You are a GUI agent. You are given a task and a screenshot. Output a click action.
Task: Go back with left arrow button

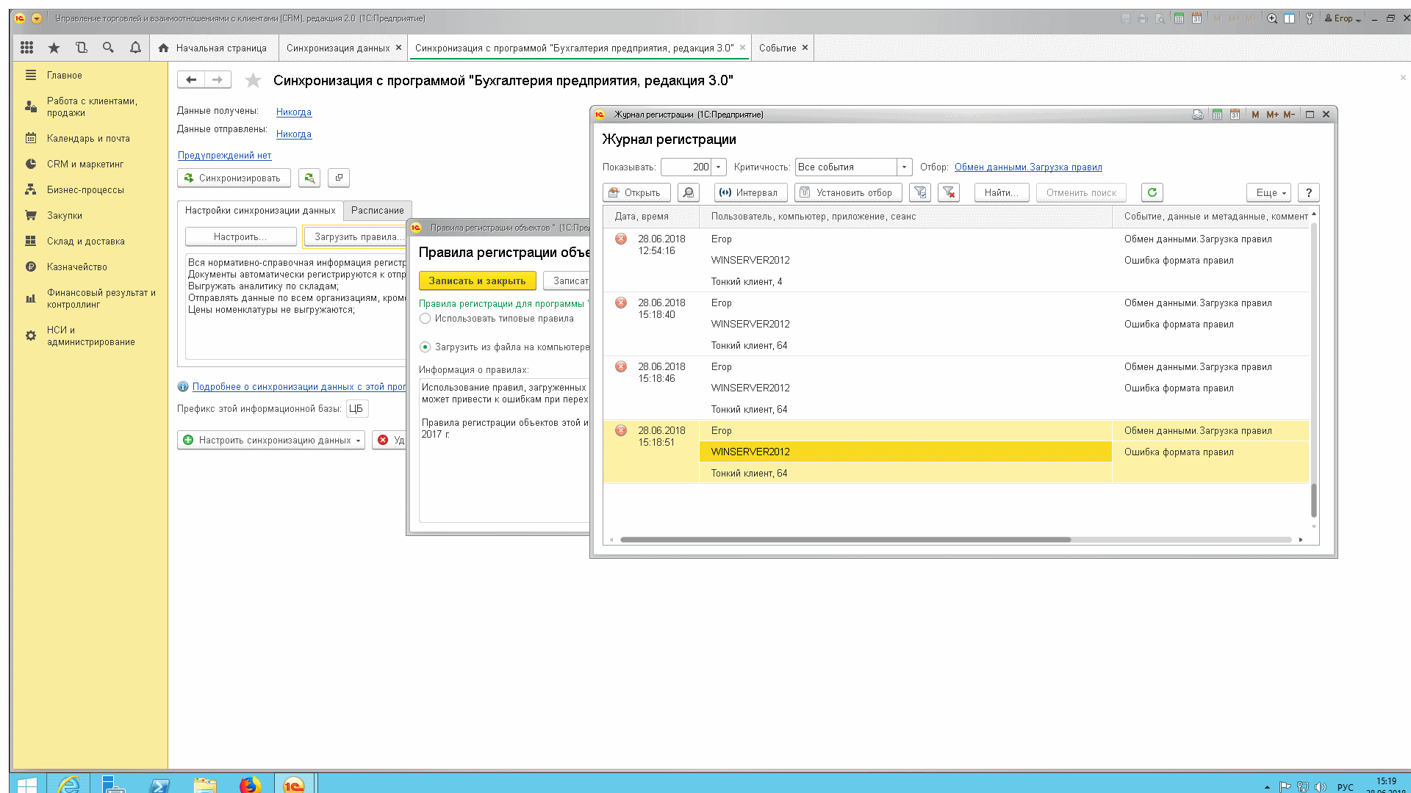click(x=191, y=79)
